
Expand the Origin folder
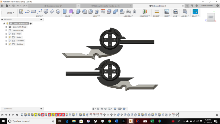click(x=6, y=34)
